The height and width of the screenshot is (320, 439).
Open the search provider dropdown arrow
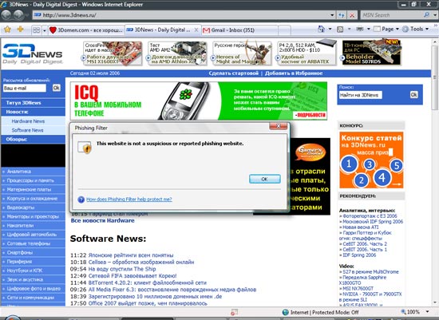pyautogui.click(x=435, y=15)
